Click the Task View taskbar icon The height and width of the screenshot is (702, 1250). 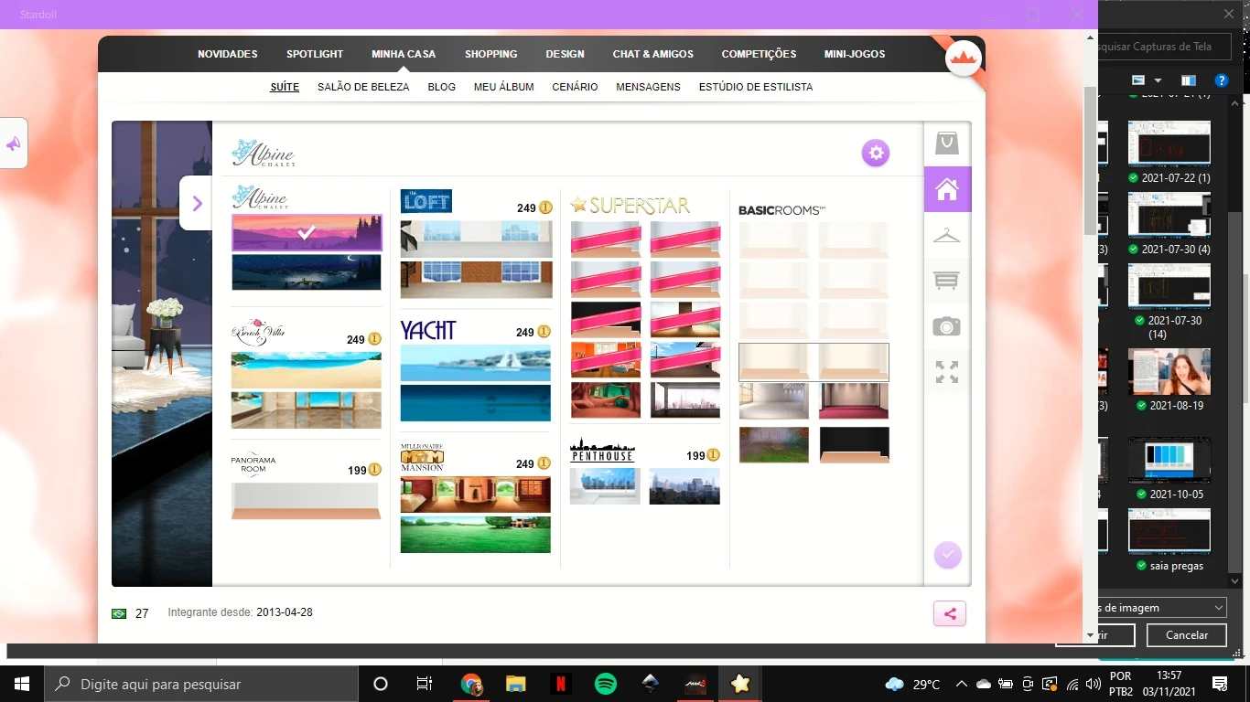425,684
